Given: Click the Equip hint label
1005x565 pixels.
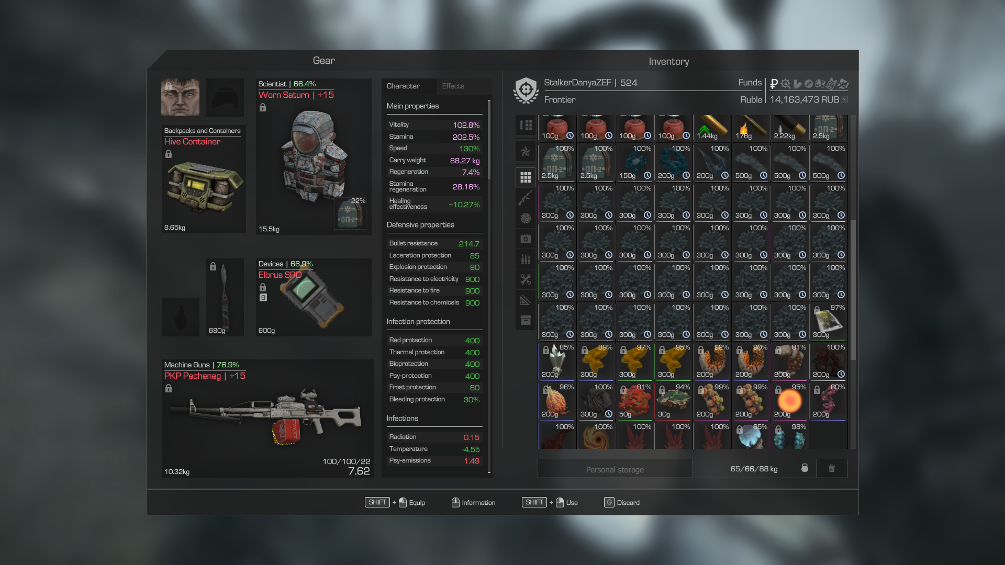Looking at the screenshot, I should (417, 502).
